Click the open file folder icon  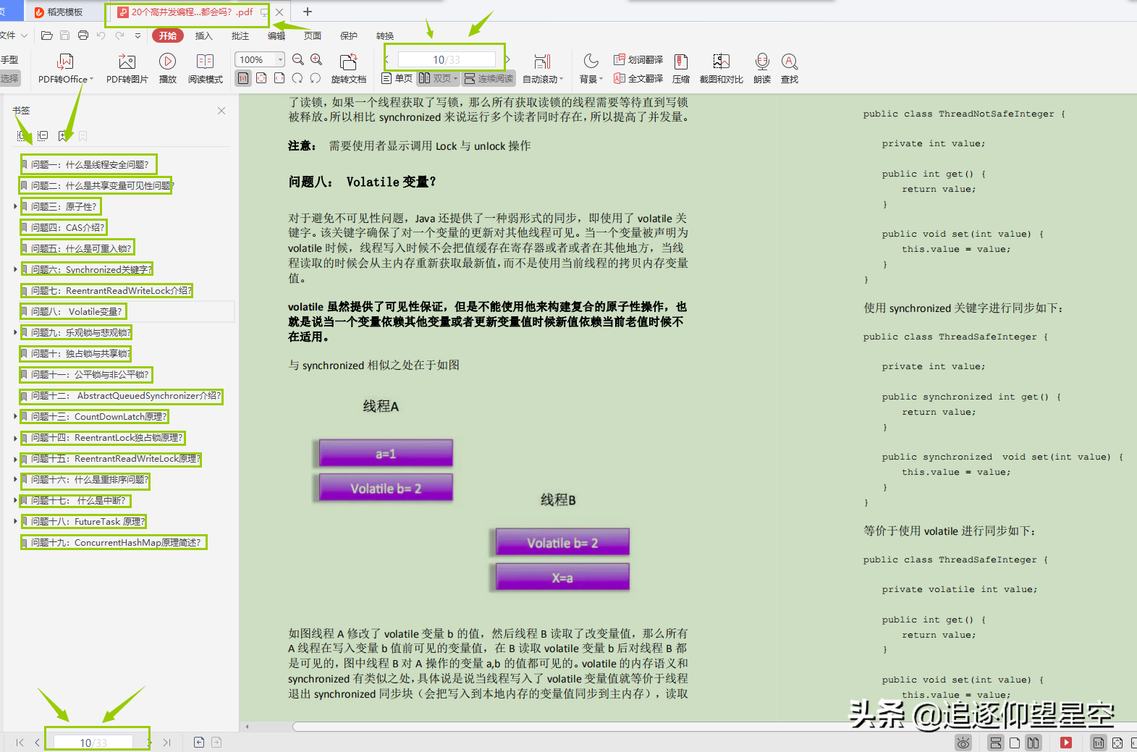[47, 35]
